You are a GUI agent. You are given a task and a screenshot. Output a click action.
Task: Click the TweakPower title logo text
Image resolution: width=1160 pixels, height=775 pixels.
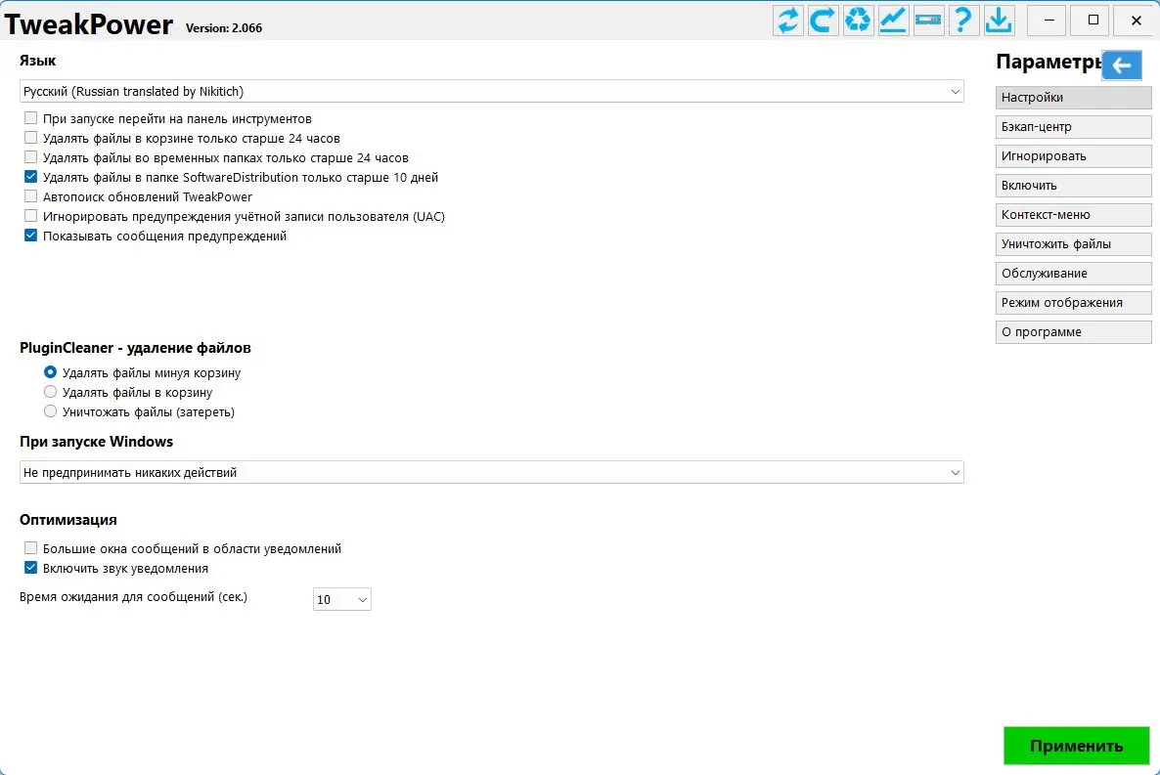89,24
